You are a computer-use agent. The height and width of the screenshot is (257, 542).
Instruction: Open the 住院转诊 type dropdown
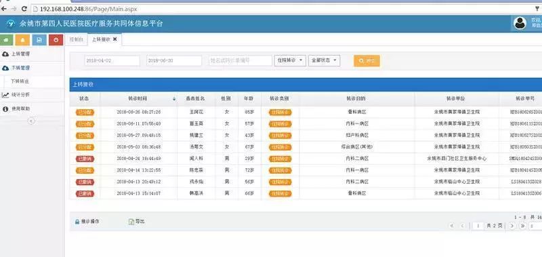pyautogui.click(x=290, y=60)
